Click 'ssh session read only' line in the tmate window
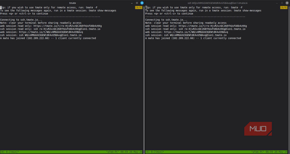The width and height of the screenshot is (290, 154). pyautogui.click(x=50, y=29)
